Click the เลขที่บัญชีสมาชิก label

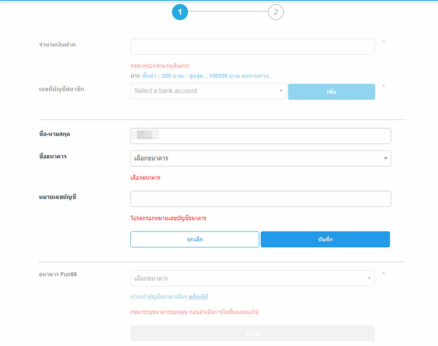[61, 89]
